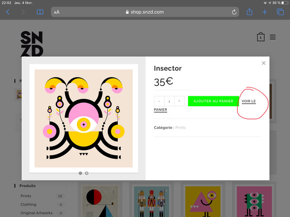Show all tabs overview icon
The image size is (290, 217).
click(x=280, y=12)
